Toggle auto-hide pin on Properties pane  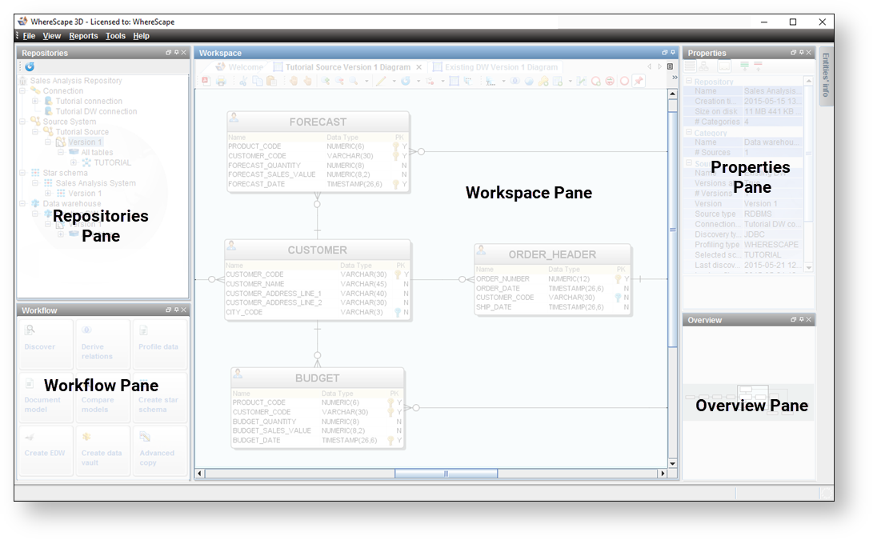pyautogui.click(x=801, y=52)
